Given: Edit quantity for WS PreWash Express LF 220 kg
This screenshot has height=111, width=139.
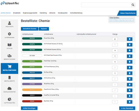Looking at the screenshot, I should point(115,45).
